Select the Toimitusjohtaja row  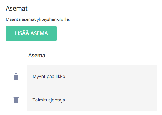pos(92,100)
